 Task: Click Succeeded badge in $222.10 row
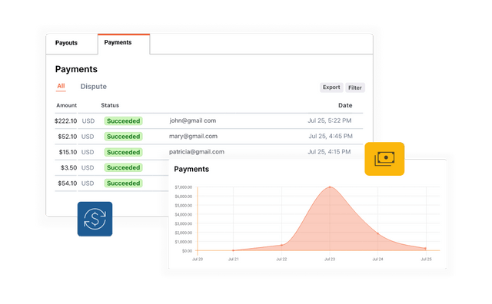pos(123,121)
